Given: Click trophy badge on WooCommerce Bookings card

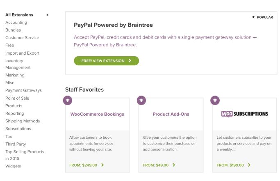Looking at the screenshot, I should [68, 100].
